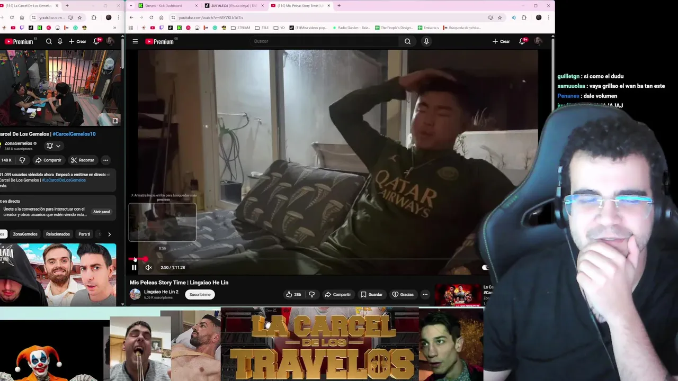Image resolution: width=678 pixels, height=381 pixels.
Task: Open the #CarcelGemelos10 hashtag link
Action: pos(74,134)
